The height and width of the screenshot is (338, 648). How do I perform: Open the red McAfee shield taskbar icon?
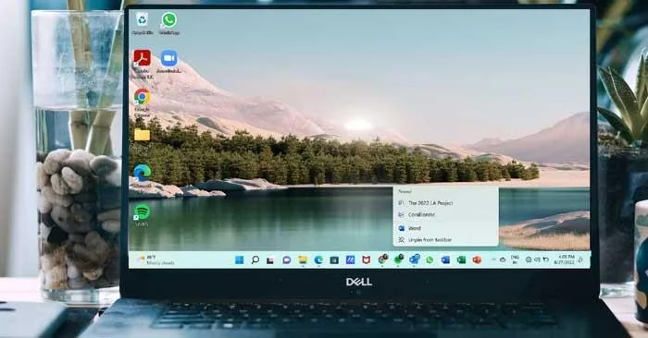(367, 260)
